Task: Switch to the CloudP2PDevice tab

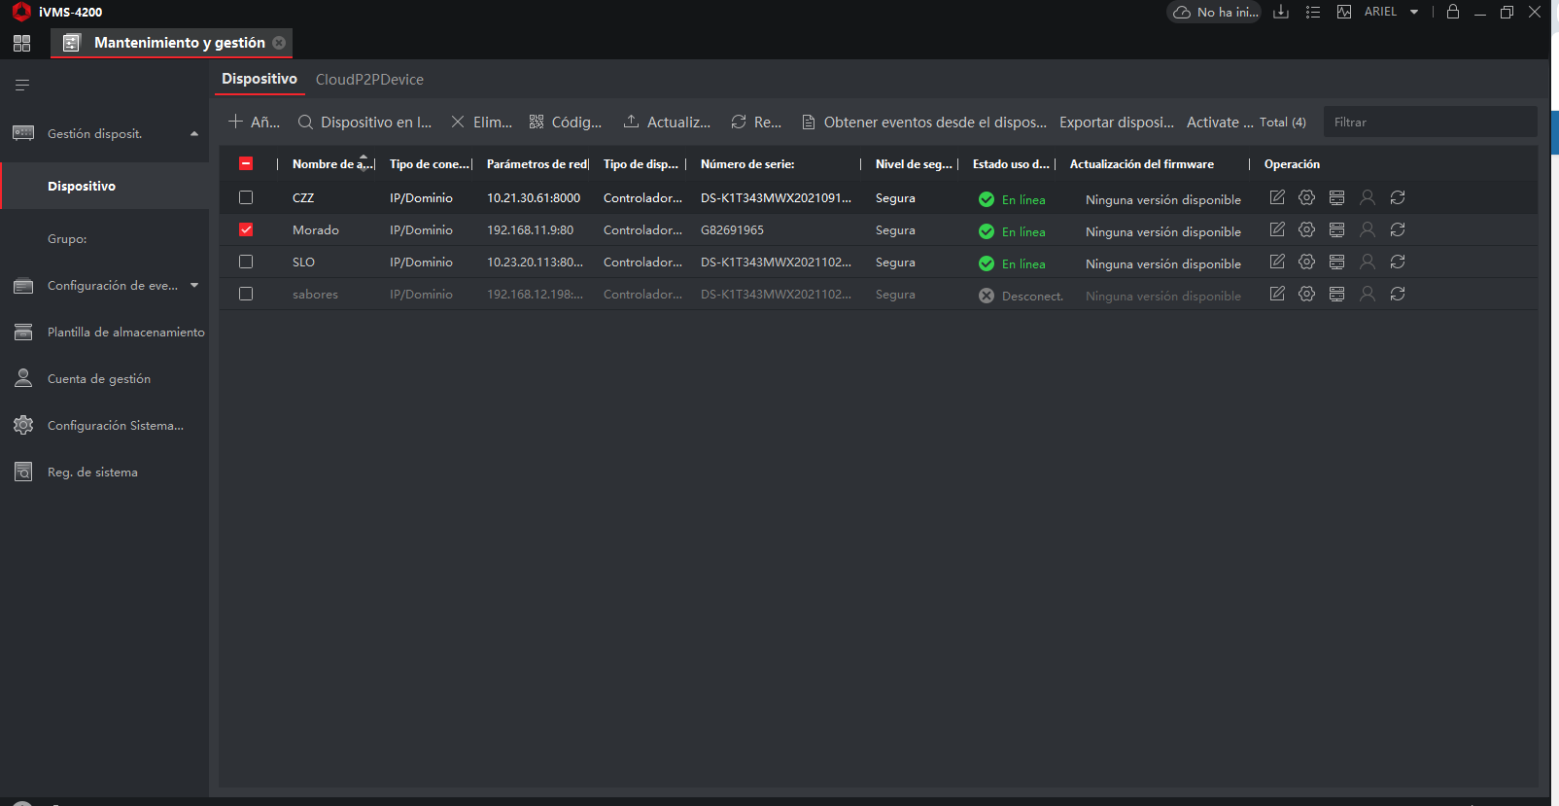Action: (369, 80)
